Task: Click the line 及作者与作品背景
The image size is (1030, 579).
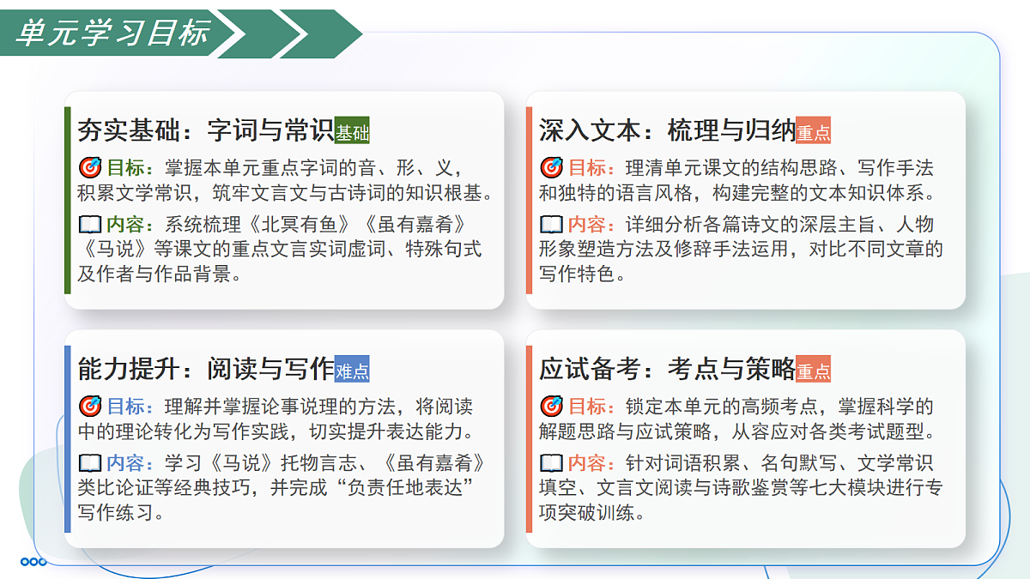Action: point(160,274)
